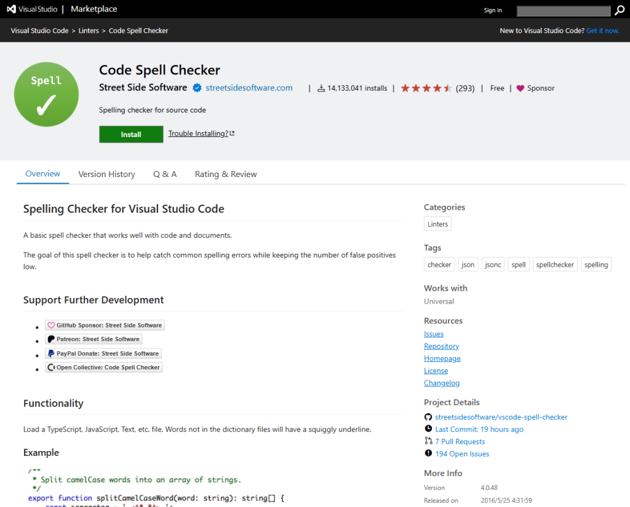630x507 pixels.
Task: Click the release date 2016/5/25 4:31:59
Action: coord(506,501)
